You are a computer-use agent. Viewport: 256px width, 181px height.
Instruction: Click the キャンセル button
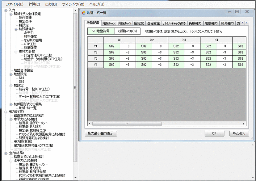239,133
